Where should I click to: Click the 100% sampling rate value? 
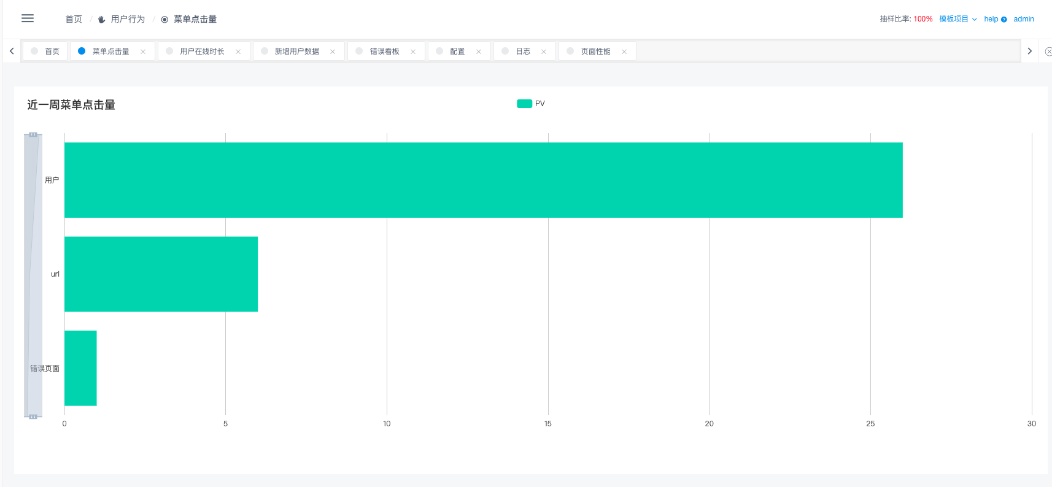923,19
